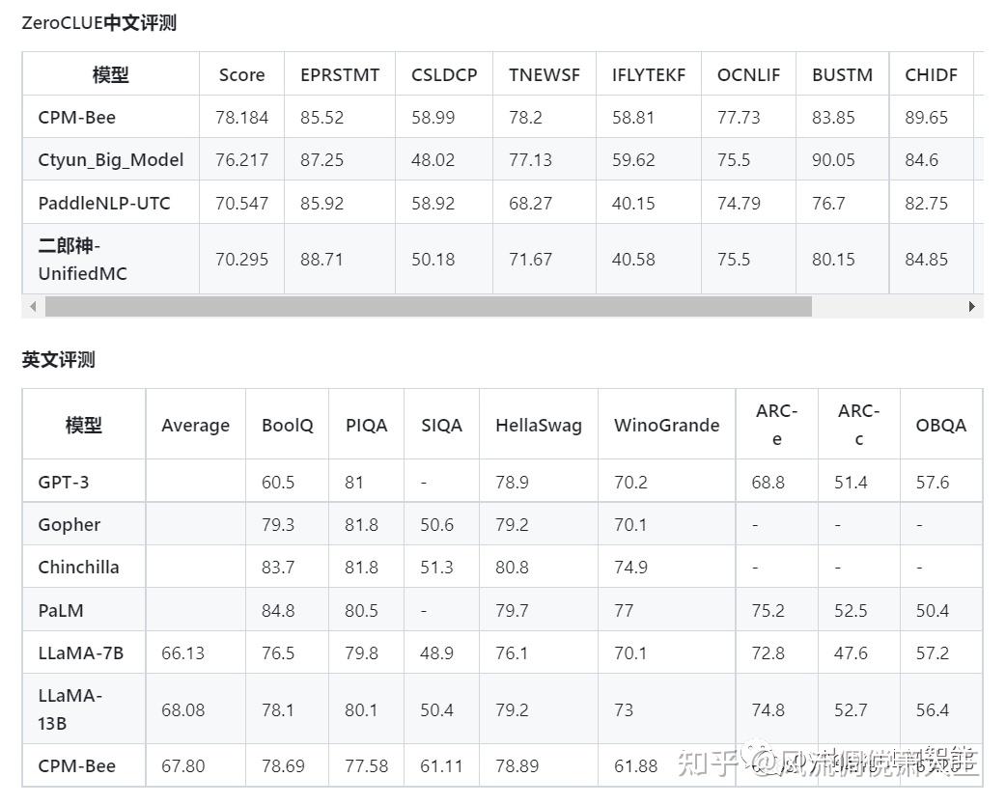Click the Average column header

point(195,426)
